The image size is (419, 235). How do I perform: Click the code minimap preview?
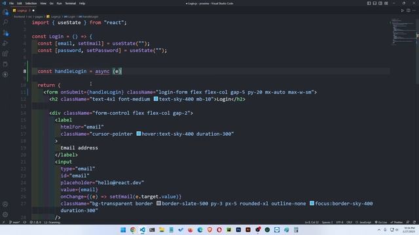pyautogui.click(x=403, y=31)
